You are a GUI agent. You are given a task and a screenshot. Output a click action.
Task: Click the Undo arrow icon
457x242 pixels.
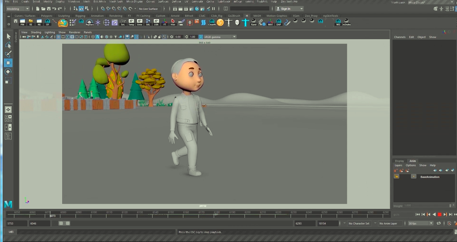coord(54,8)
